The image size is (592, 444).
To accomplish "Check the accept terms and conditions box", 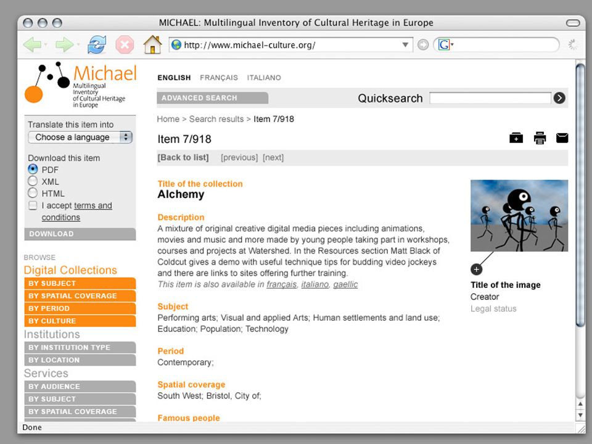I will pos(33,205).
